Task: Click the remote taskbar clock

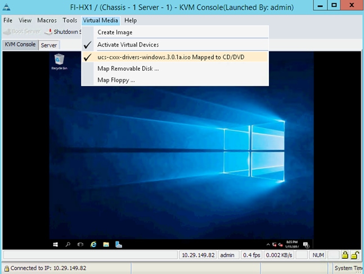Action: pyautogui.click(x=292, y=244)
